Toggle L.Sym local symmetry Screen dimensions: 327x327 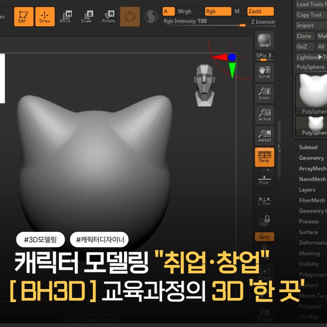(x=264, y=200)
